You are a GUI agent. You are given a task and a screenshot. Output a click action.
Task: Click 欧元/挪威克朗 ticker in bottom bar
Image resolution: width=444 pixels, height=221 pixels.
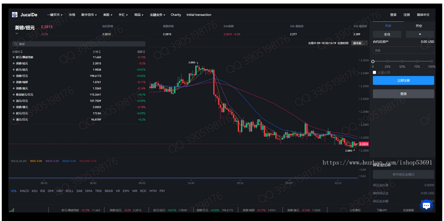point(81,210)
